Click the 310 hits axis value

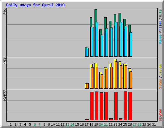click(x=5, y=12)
